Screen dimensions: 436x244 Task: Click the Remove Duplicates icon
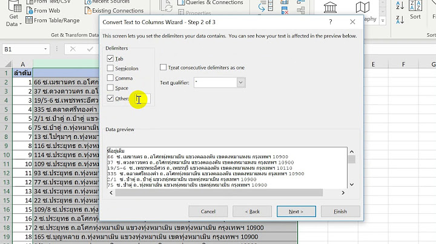pyautogui.click(x=285, y=11)
